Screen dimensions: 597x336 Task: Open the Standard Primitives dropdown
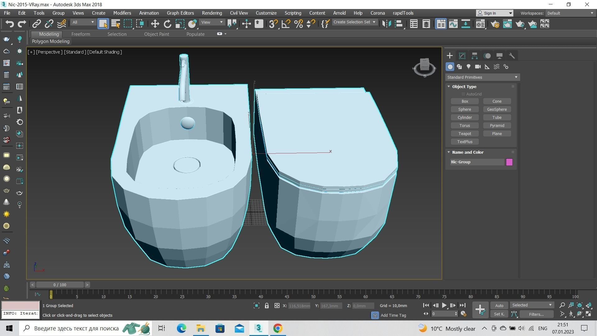pos(482,77)
